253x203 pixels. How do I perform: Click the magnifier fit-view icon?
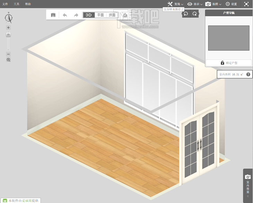pos(8,60)
